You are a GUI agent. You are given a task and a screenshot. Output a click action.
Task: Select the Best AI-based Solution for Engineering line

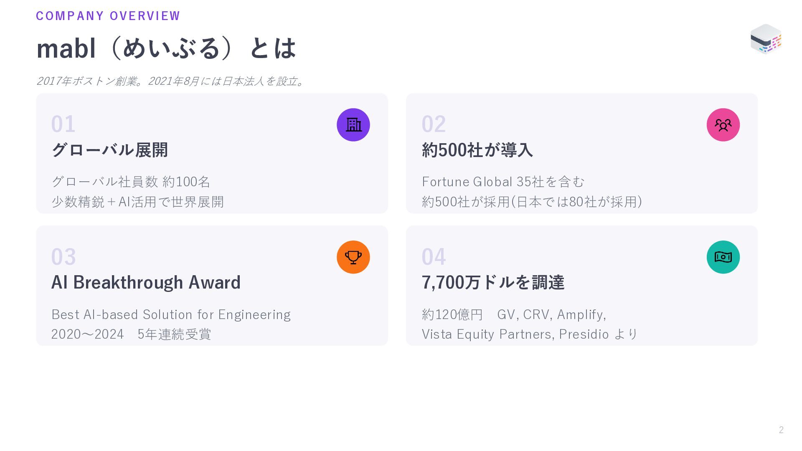171,314
